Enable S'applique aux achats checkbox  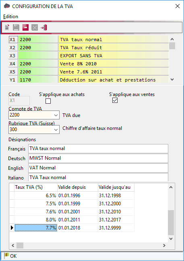pyautogui.click(x=48, y=101)
